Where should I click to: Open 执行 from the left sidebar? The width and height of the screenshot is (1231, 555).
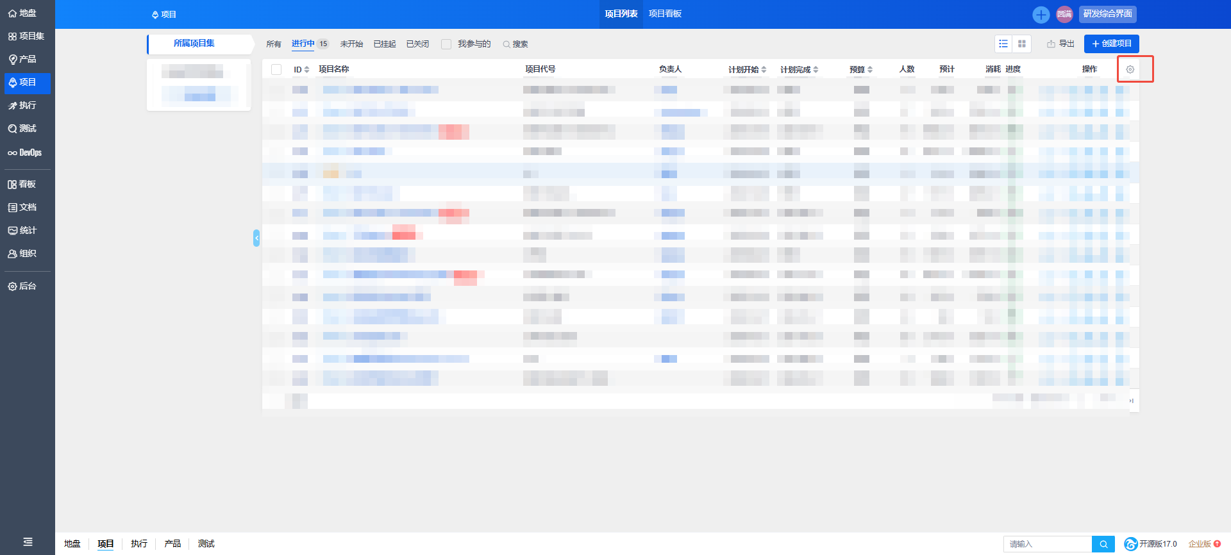[22, 105]
